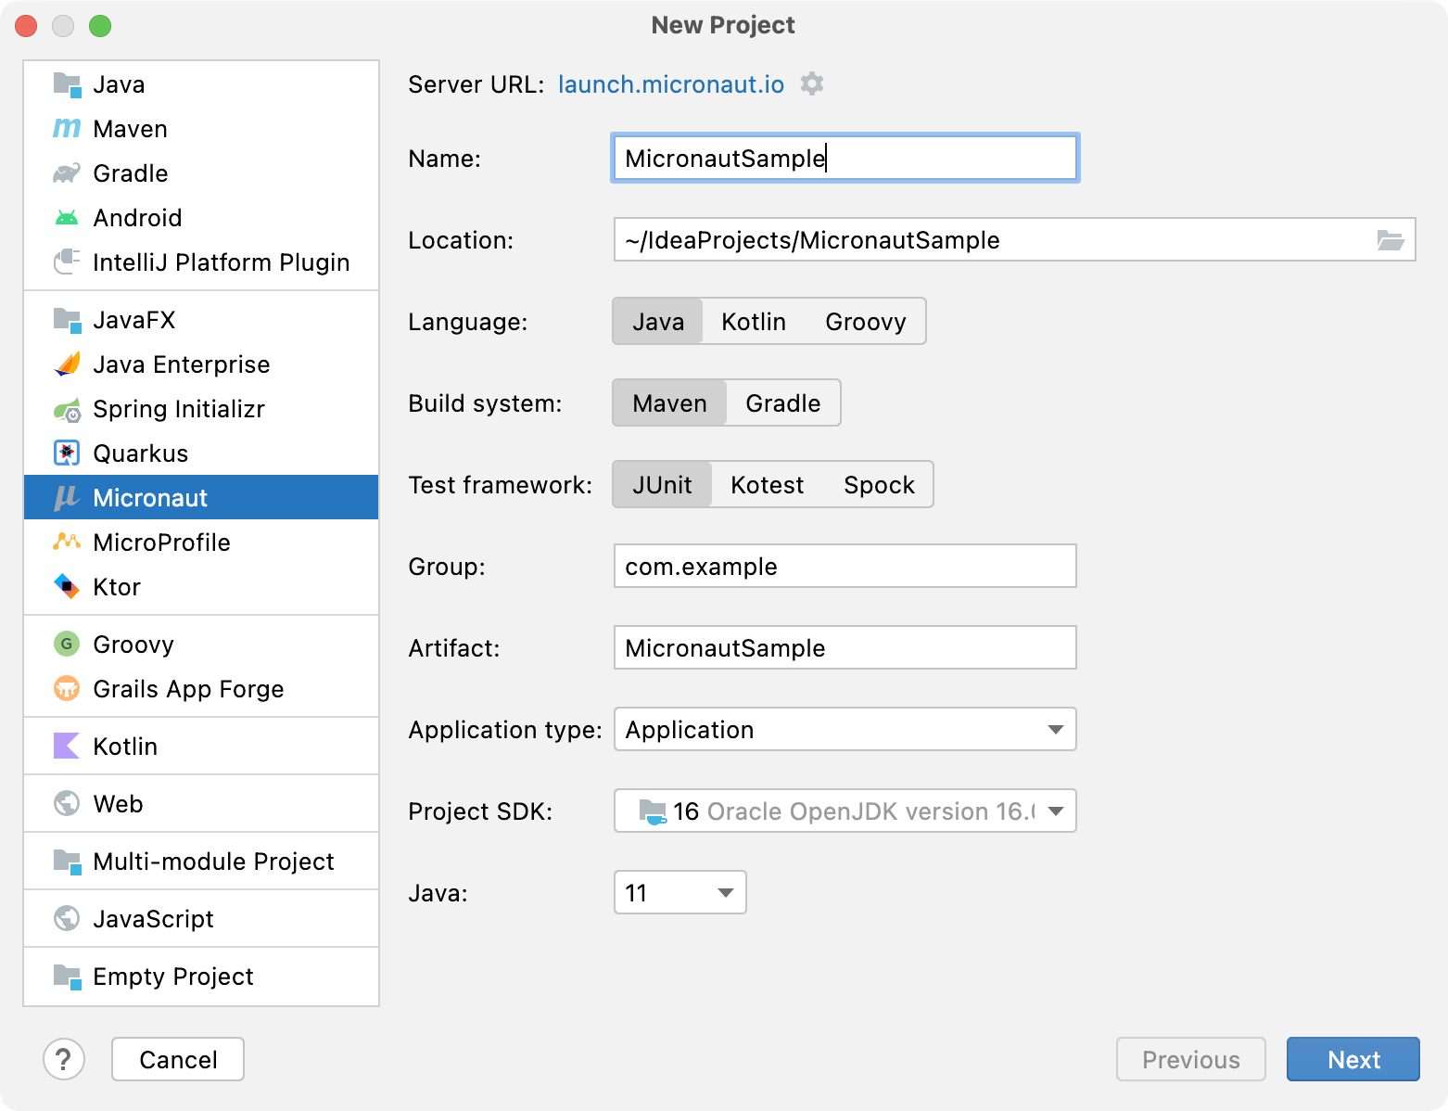Click the Ktor logo icon

pos(67,586)
